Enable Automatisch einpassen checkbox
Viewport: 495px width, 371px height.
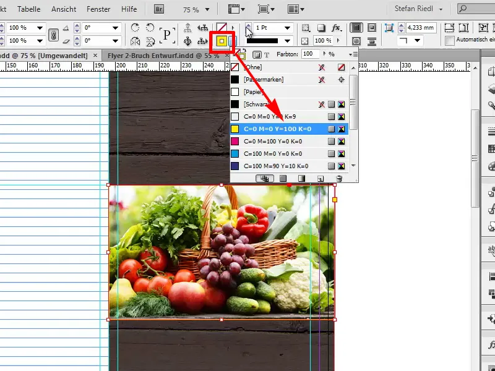[x=450, y=41]
